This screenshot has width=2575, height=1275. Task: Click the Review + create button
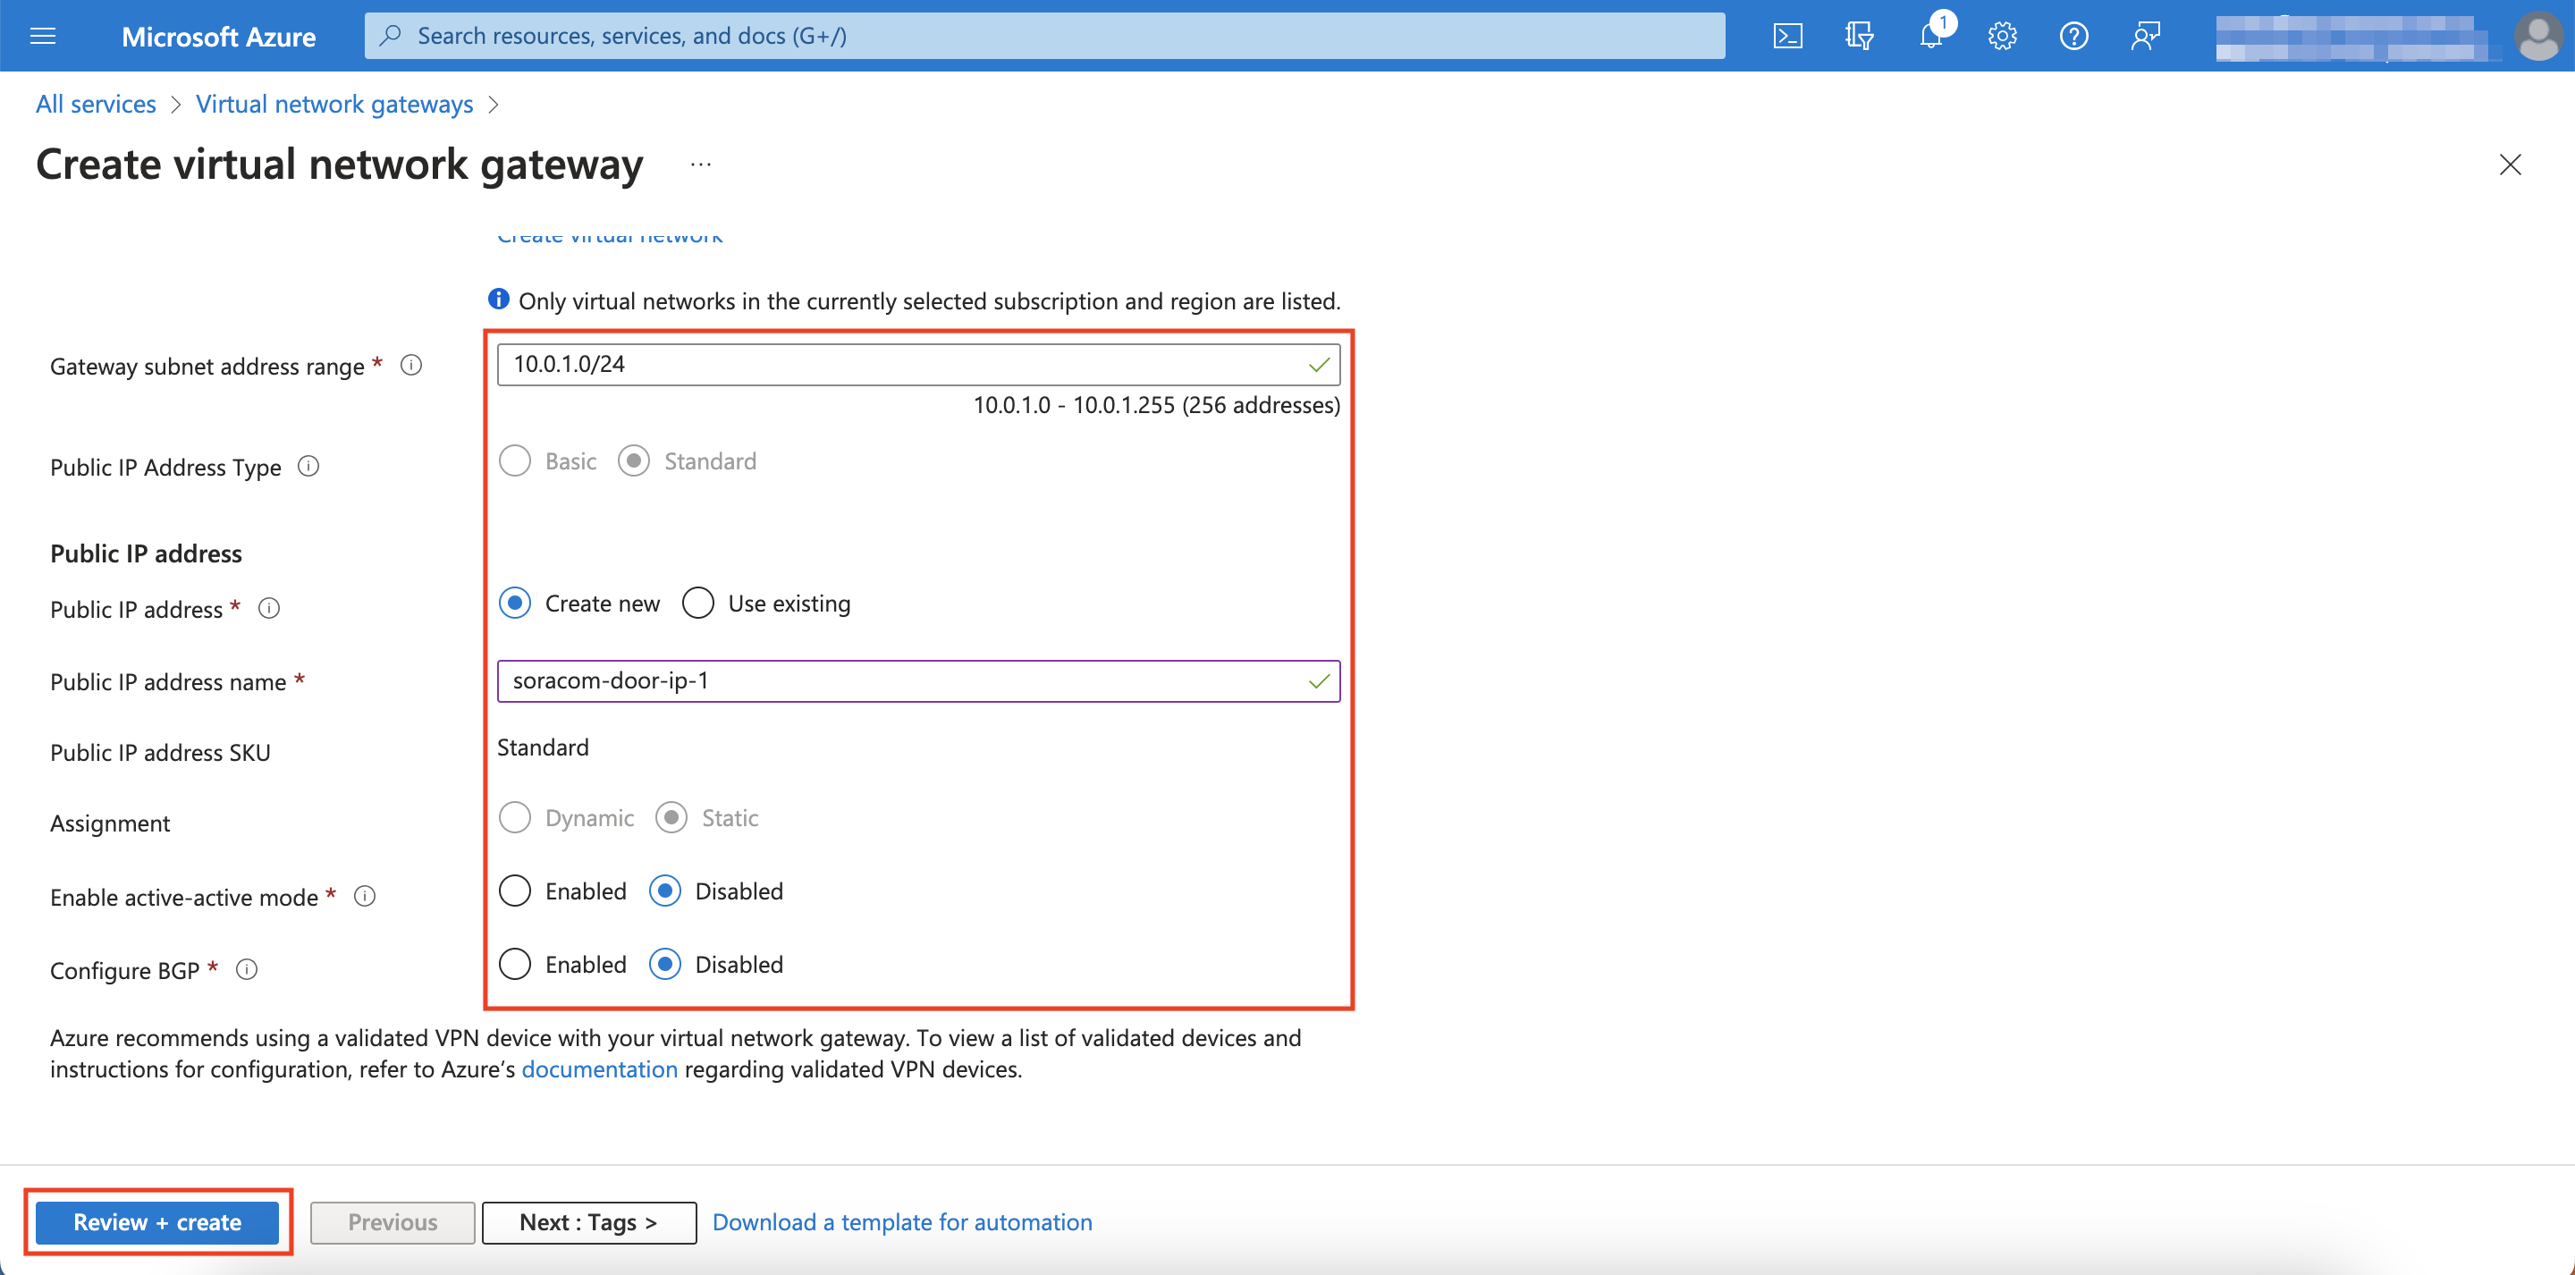coord(157,1221)
